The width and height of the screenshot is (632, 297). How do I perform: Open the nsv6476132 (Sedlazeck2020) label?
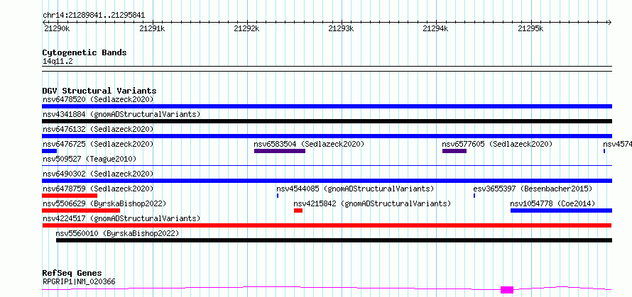coord(98,129)
